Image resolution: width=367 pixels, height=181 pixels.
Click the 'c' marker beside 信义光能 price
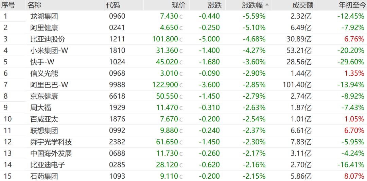(x=181, y=74)
